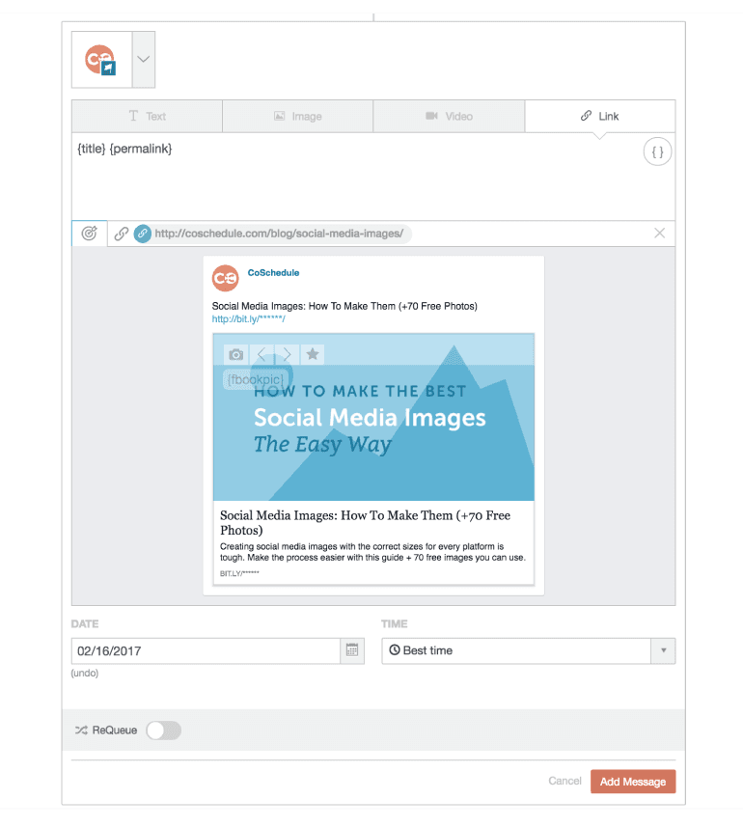Screen dimensions: 743x827
Task: Switch to the Video tab
Action: (449, 116)
